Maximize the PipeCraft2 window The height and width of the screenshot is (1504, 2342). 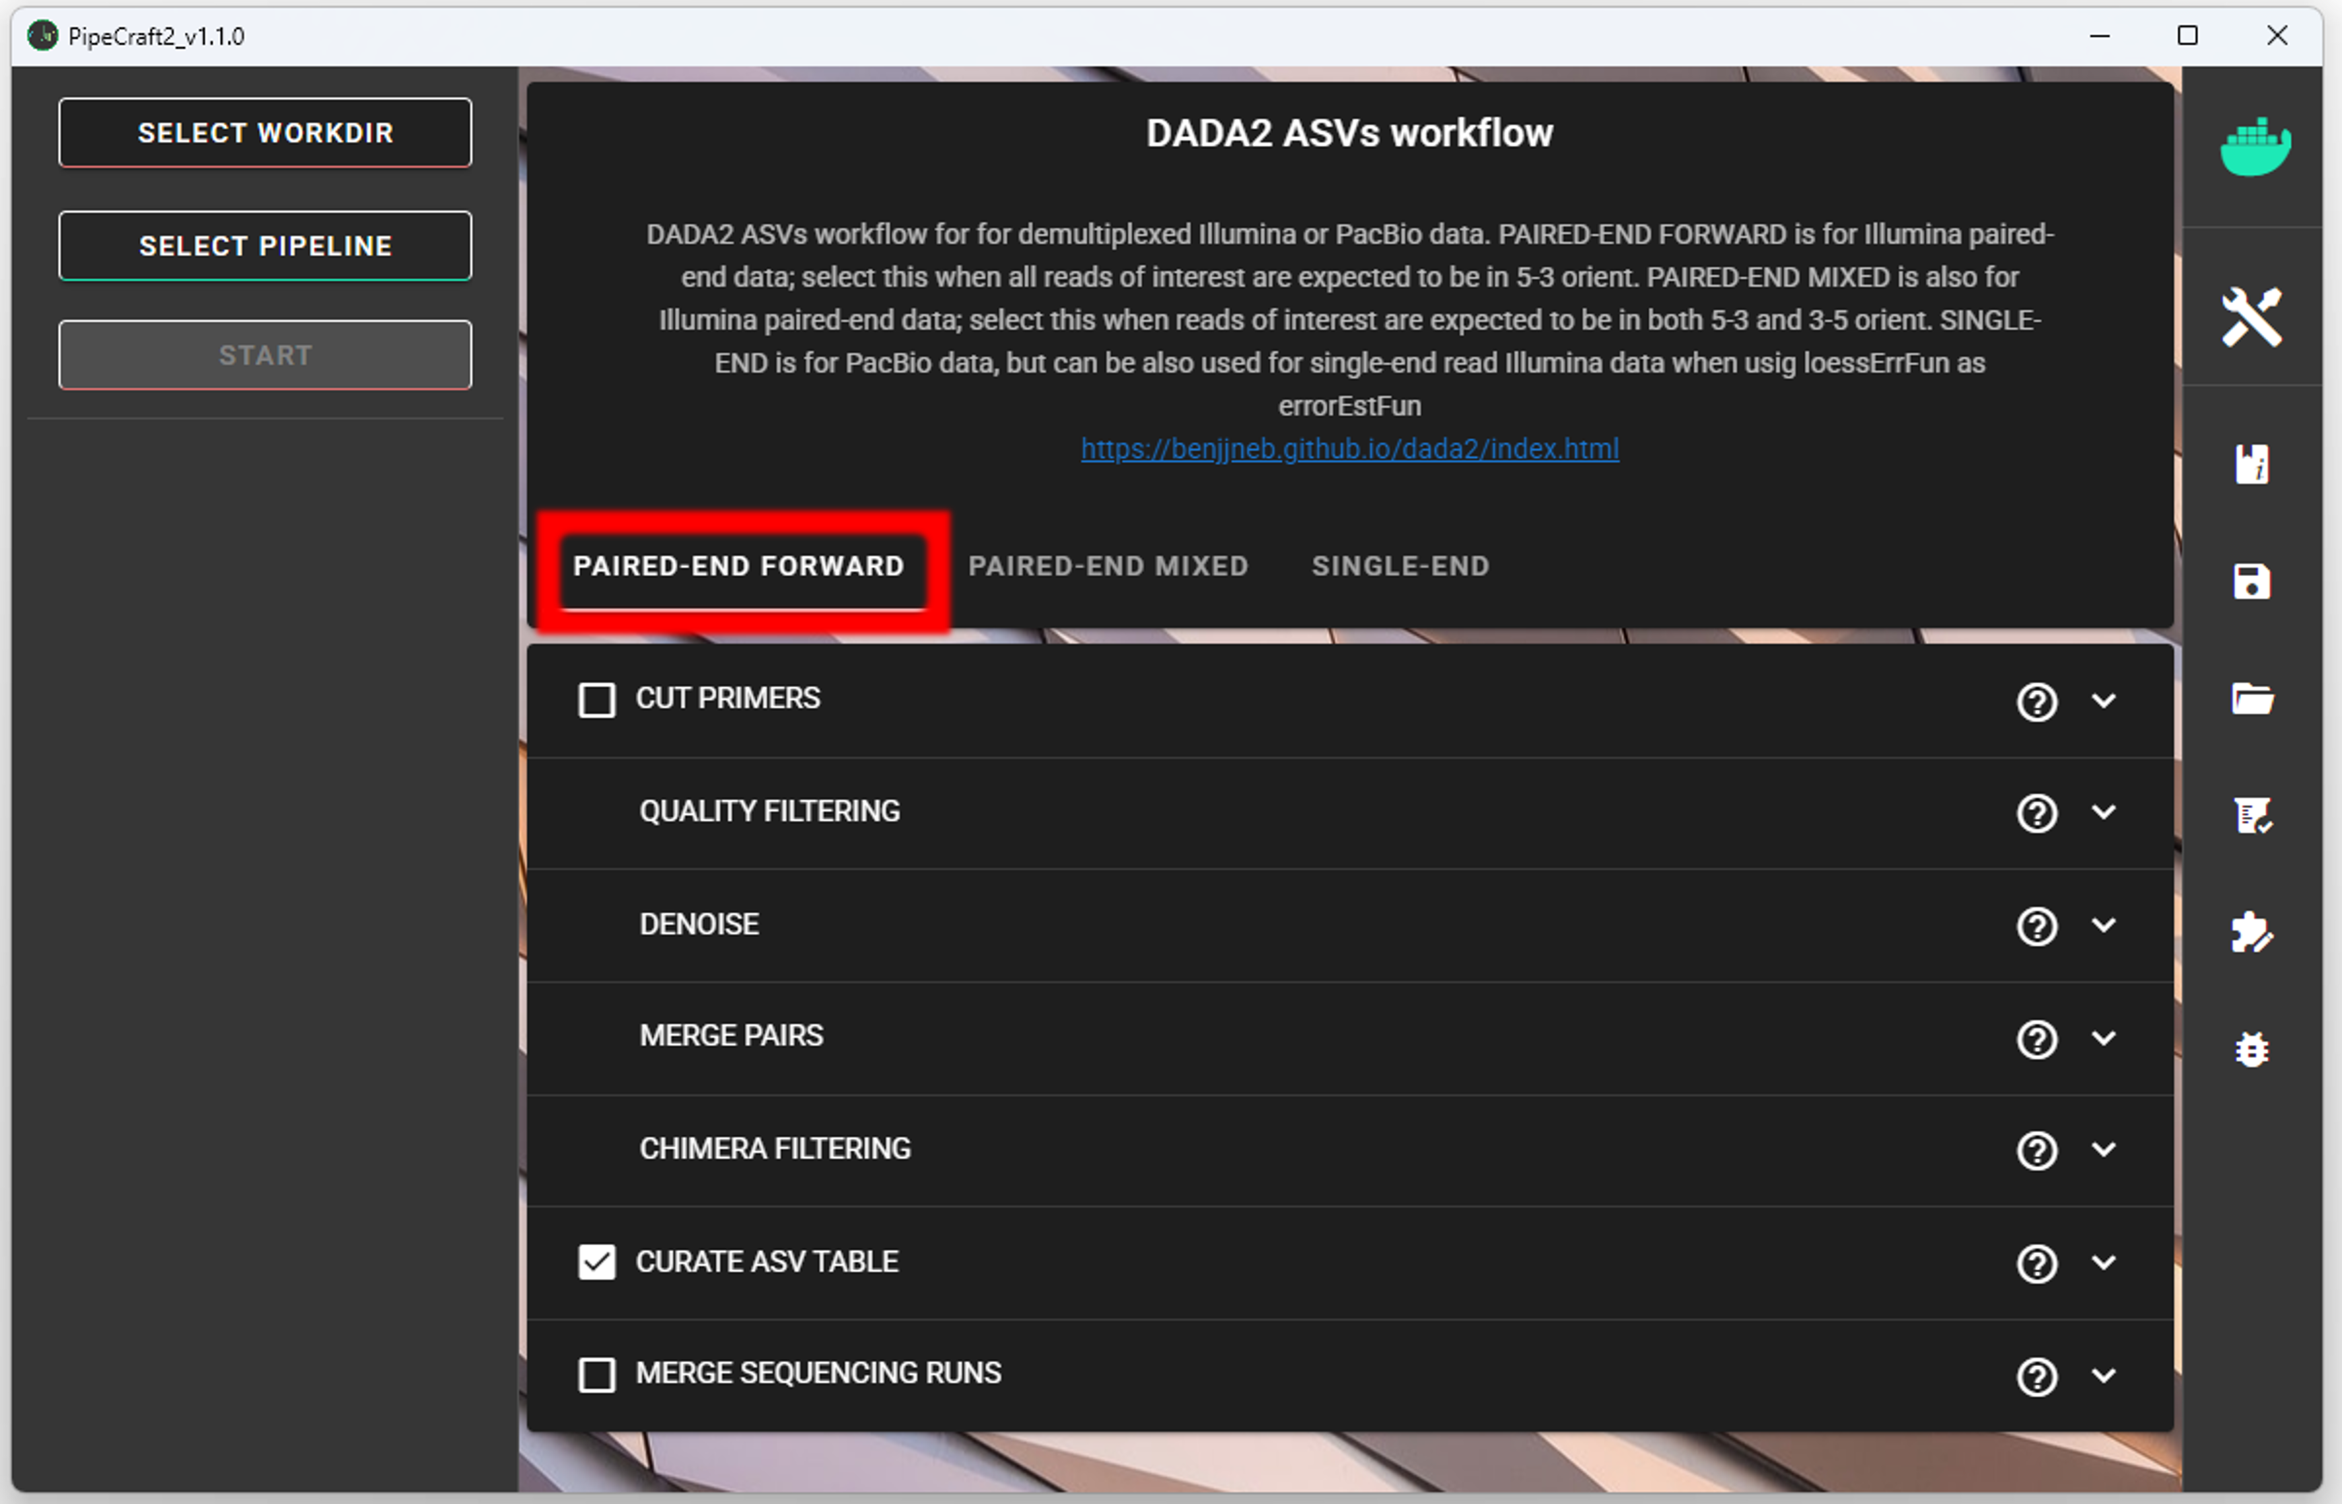[2188, 36]
